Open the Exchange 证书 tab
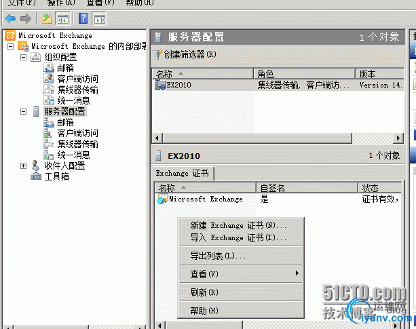The height and width of the screenshot is (329, 416). pos(183,174)
